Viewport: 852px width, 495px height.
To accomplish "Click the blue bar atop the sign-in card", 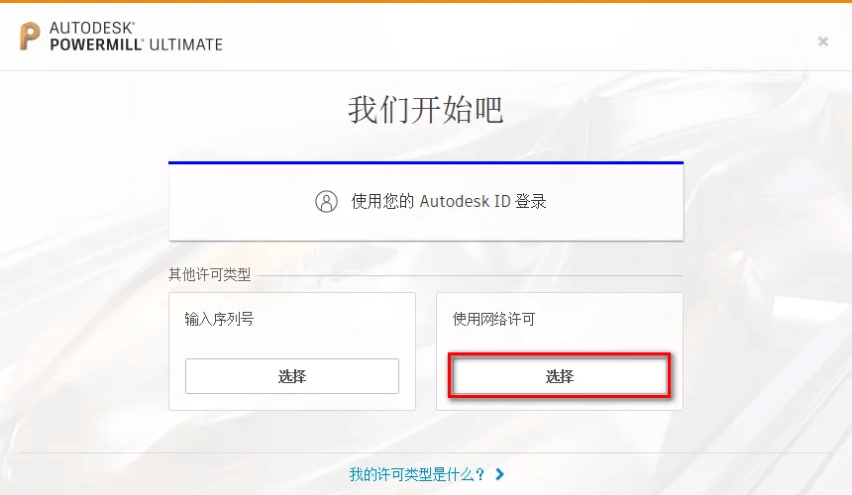I will 426,162.
